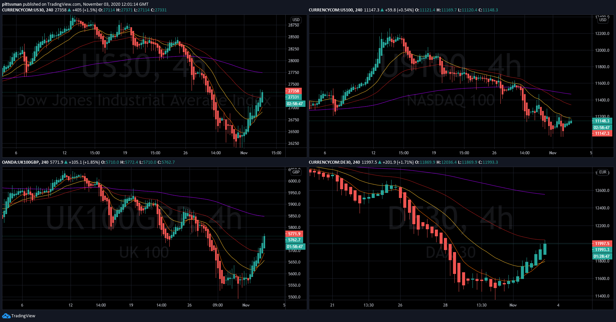Image resolution: width=616 pixels, height=322 pixels.
Task: Click the 01:28:47 countdown on DE30 chart
Action: coord(602,256)
